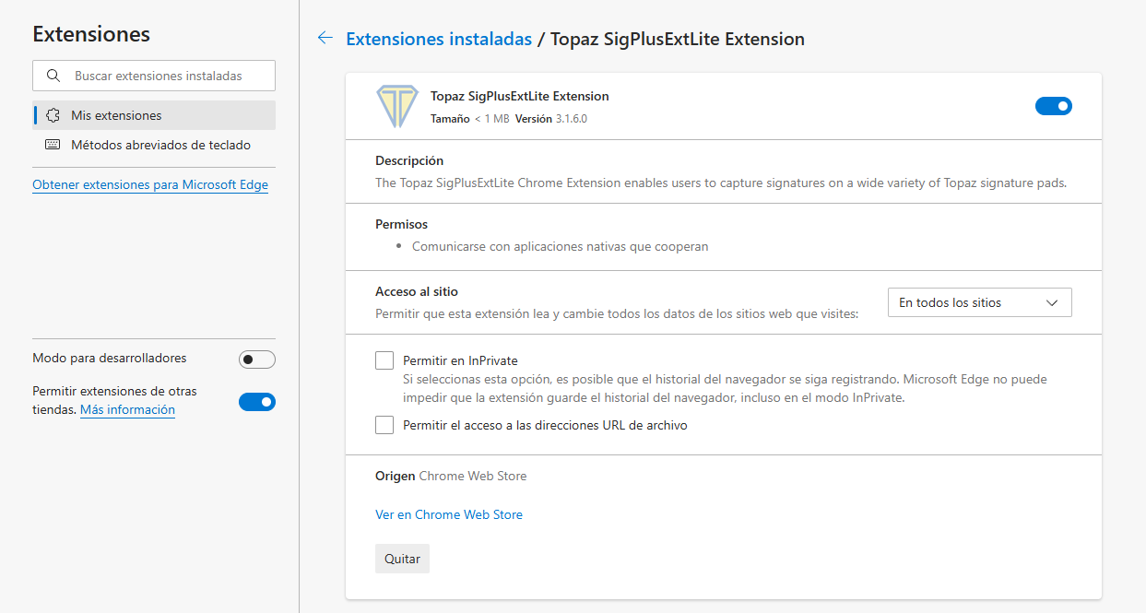Click the Versión 3.1.6.0 text
Screen dimensions: 1146x613
click(551, 119)
